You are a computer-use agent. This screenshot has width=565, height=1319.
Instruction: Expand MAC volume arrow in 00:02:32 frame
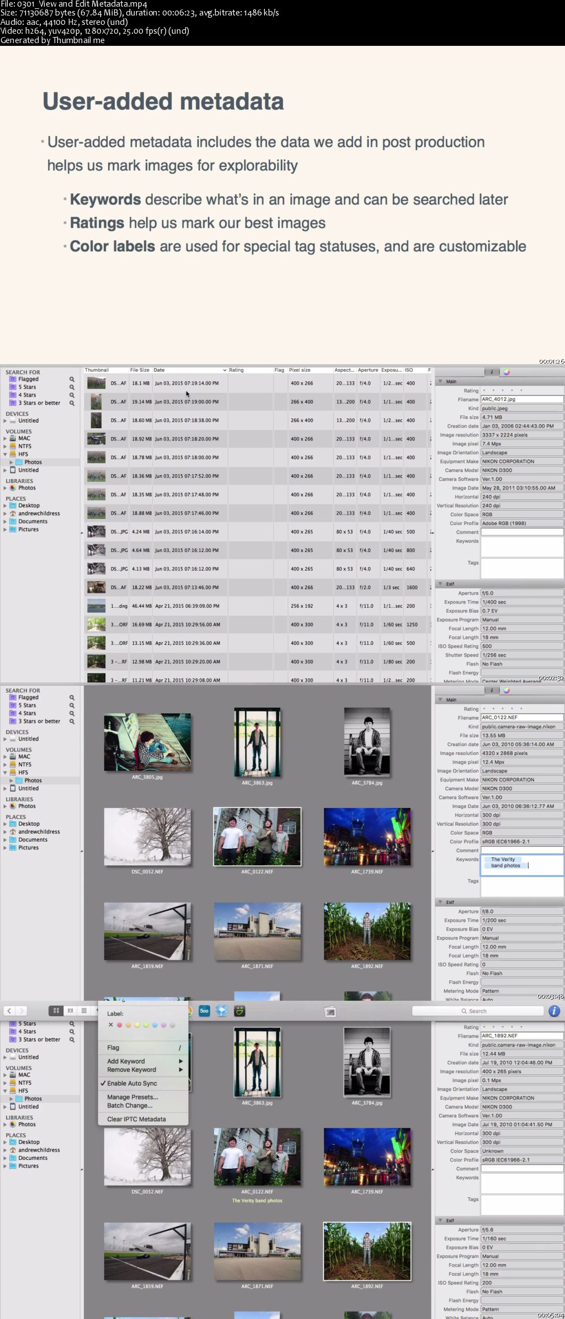click(6, 438)
